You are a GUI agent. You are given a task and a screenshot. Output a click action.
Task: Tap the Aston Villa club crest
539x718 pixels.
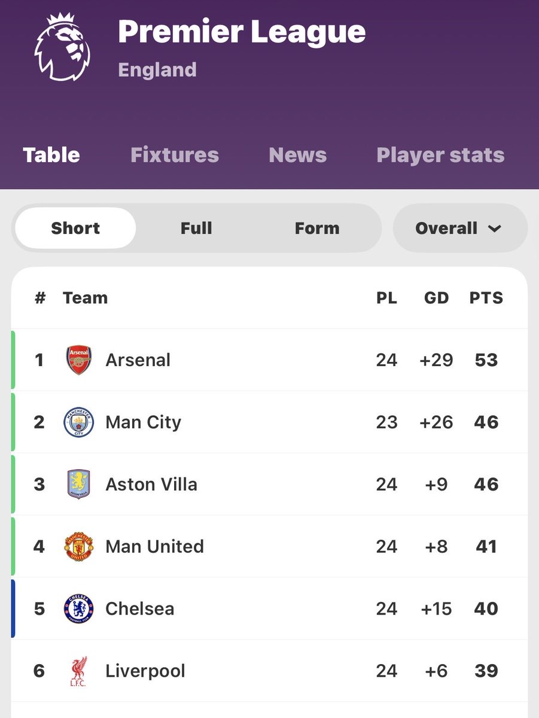(x=78, y=485)
